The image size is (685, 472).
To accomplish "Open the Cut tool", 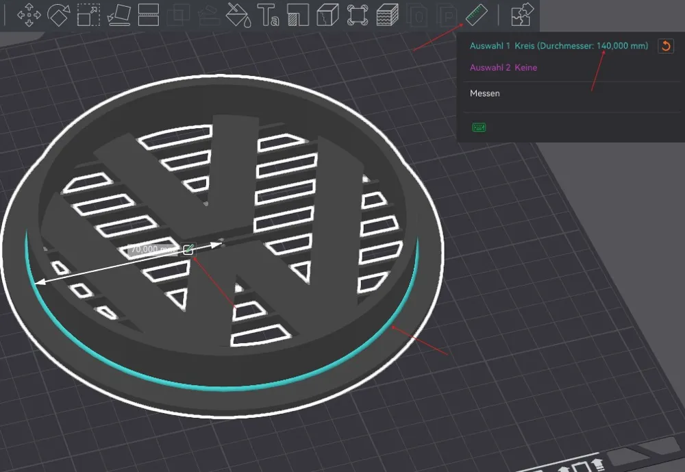I will pos(149,15).
